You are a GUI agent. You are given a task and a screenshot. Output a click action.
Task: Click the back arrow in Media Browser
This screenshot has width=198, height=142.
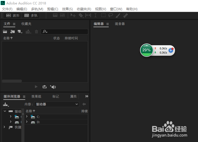[x=84, y=104]
